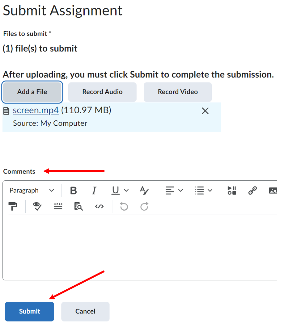
Task: Click the Insert Stuff media icon
Action: click(x=232, y=191)
